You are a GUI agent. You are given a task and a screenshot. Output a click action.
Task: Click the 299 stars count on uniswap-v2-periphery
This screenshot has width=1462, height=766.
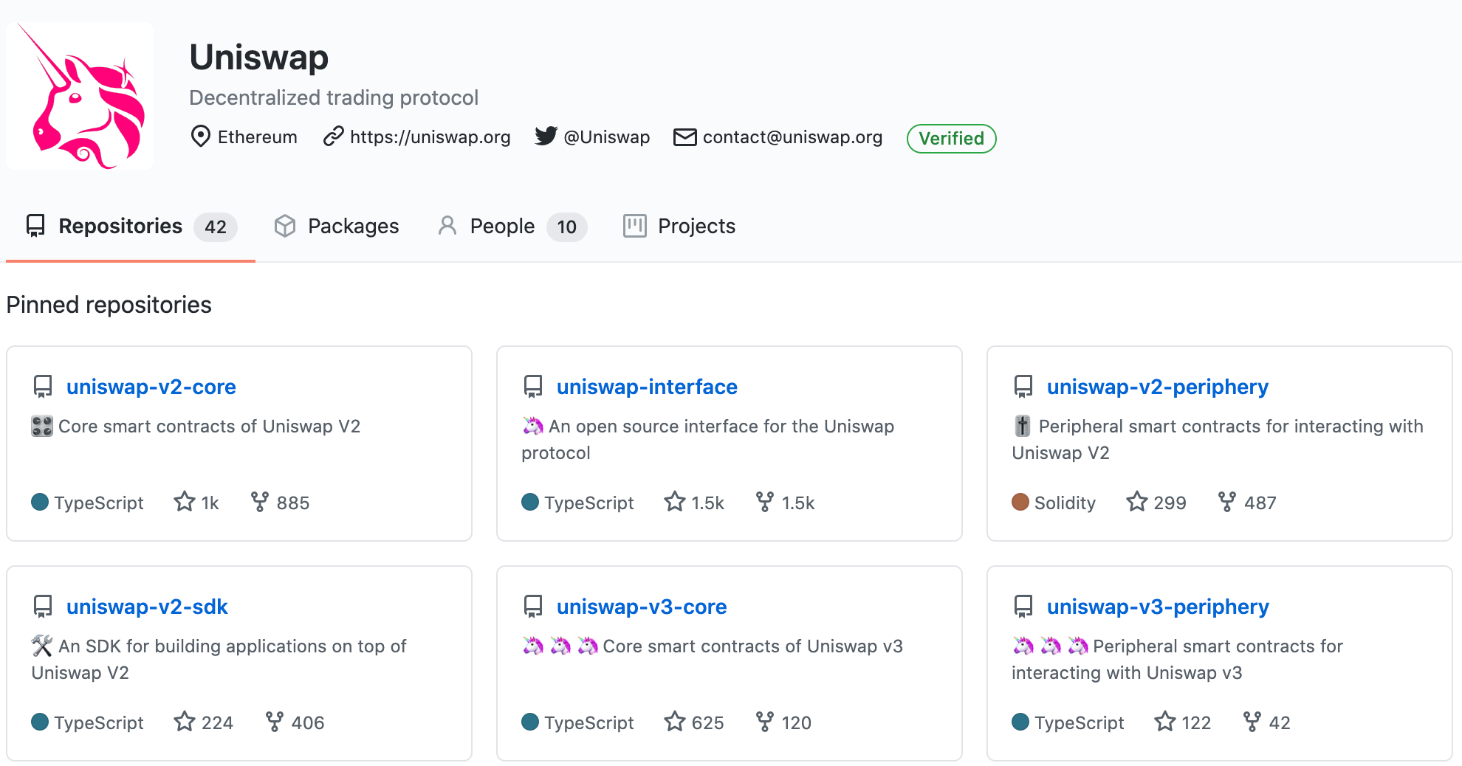(1170, 503)
